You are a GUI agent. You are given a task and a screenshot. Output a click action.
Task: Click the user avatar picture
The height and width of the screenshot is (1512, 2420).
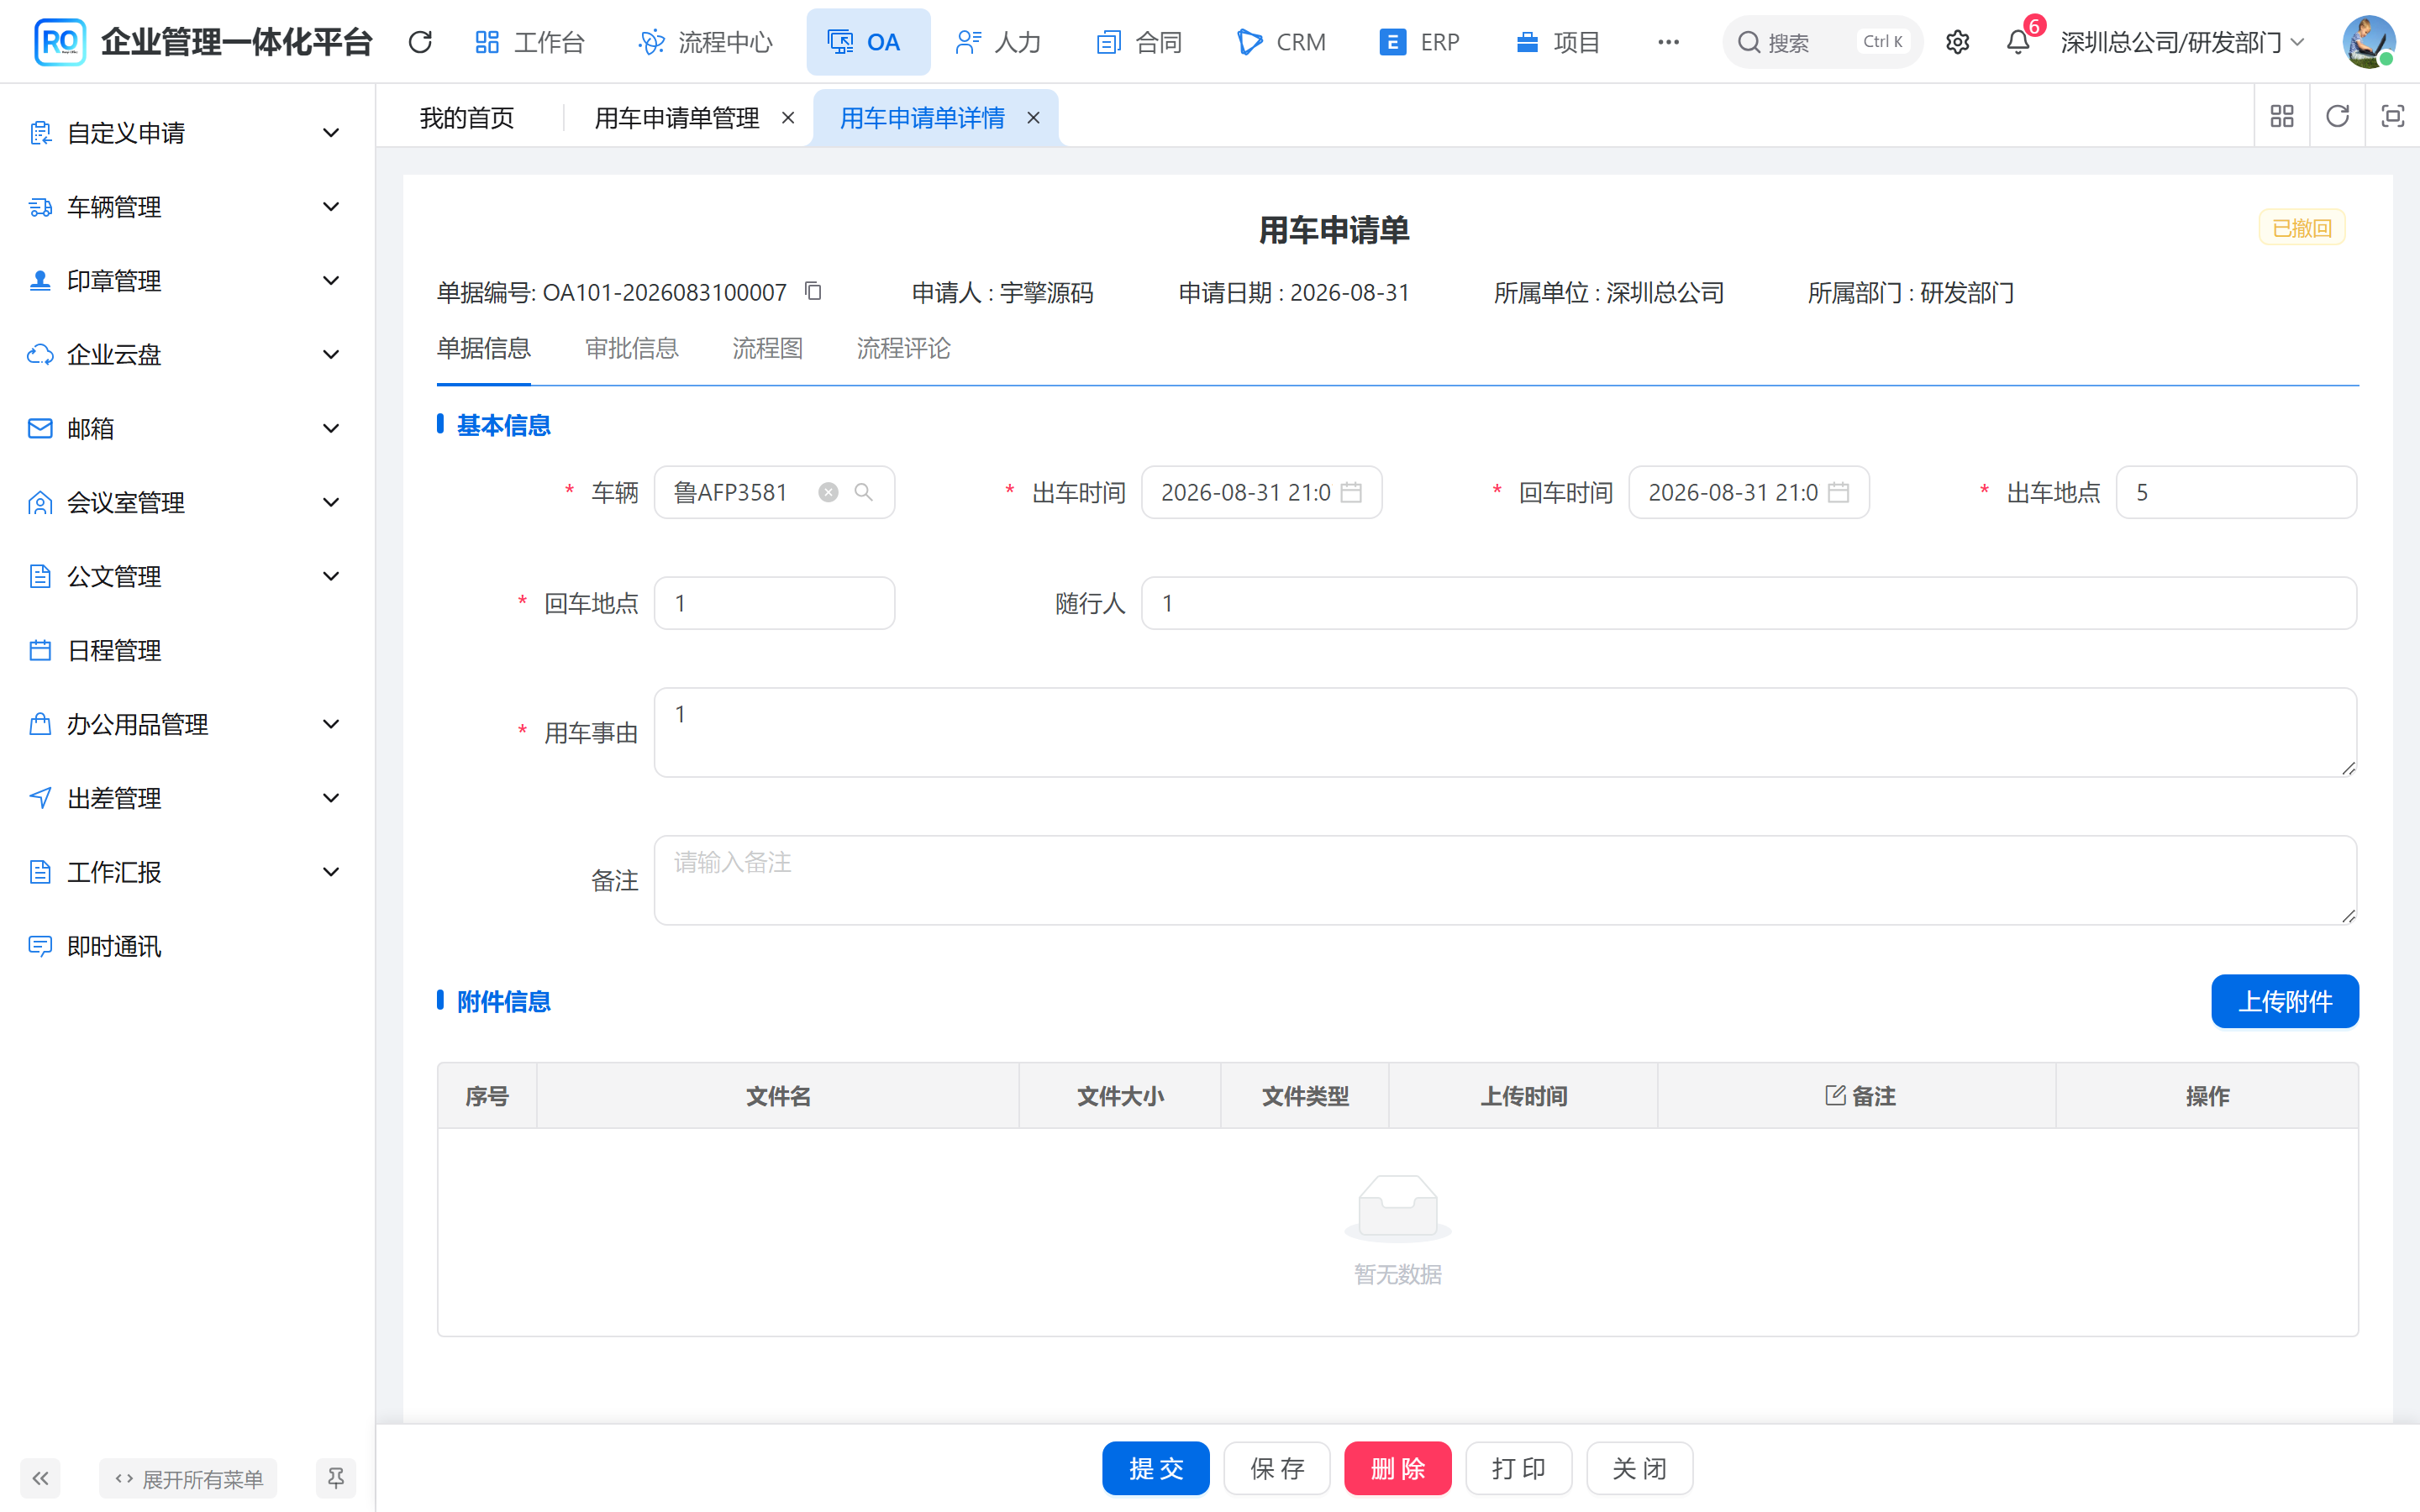coord(2368,42)
